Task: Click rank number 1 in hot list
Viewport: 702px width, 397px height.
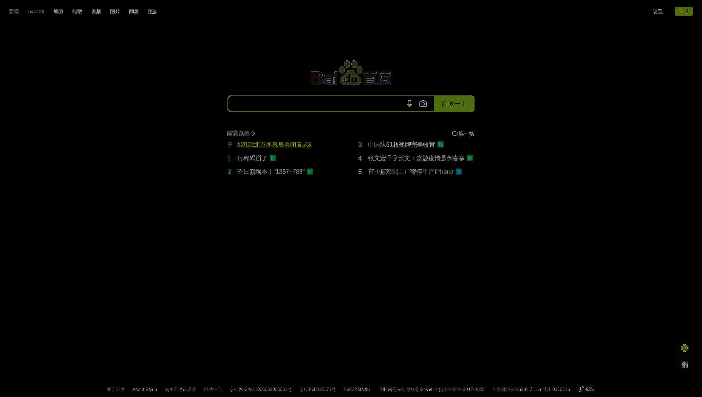Action: point(229,158)
